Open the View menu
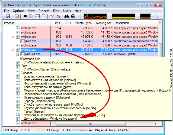This screenshot has width=173, height=135. pyautogui.click(x=31, y=11)
